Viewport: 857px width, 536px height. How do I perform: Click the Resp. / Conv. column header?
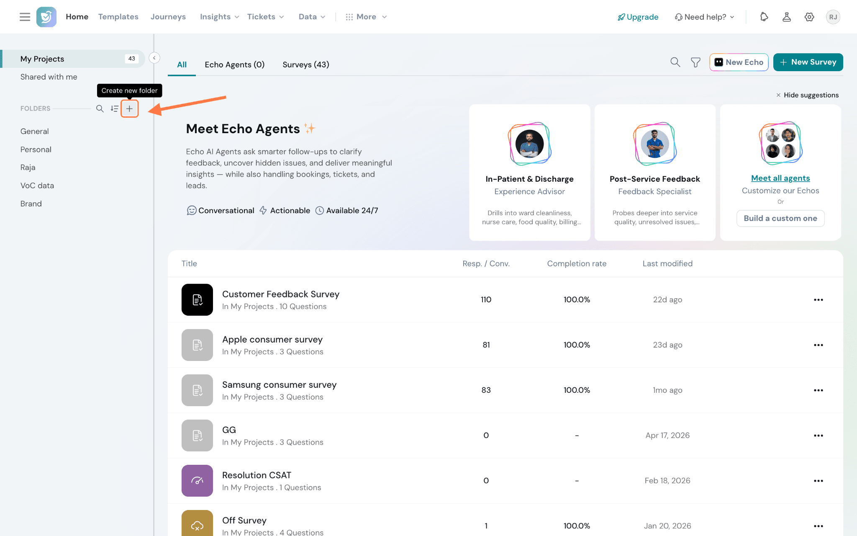486,263
